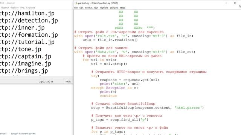
Task: Open the Help menu in IDLE
Action: 122,7
